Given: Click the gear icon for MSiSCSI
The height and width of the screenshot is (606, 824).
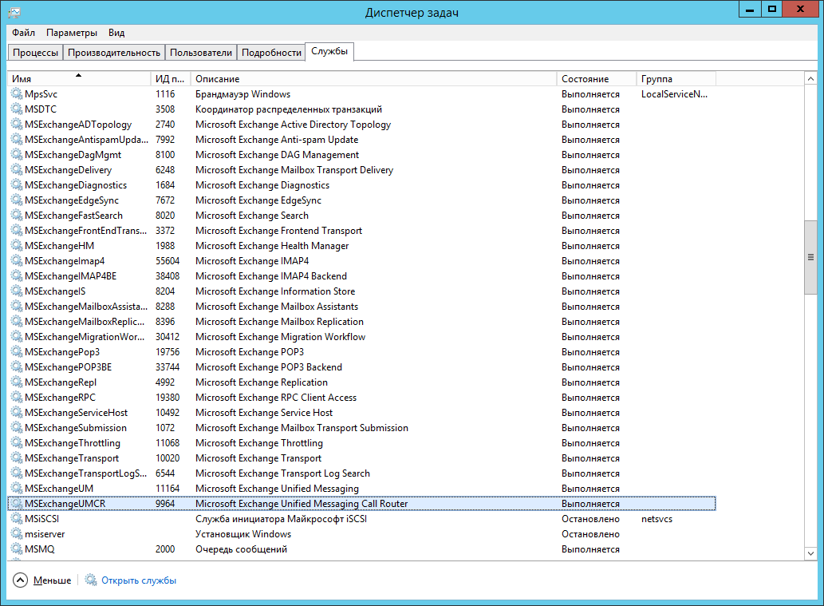Looking at the screenshot, I should click(17, 519).
